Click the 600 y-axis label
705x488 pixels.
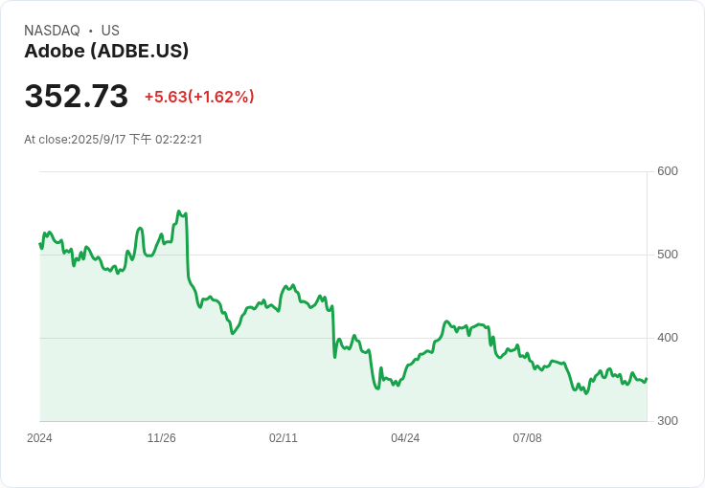pos(668,171)
